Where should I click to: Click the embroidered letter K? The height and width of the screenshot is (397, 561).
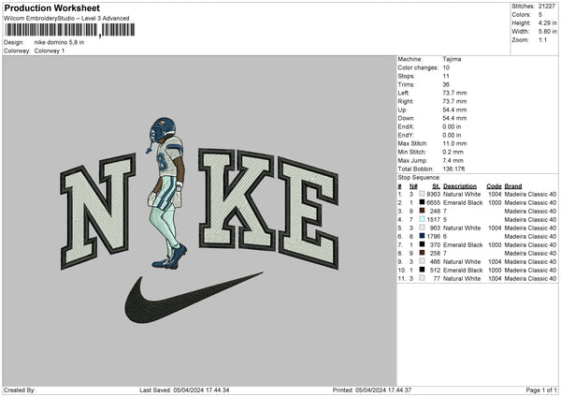[x=237, y=198]
